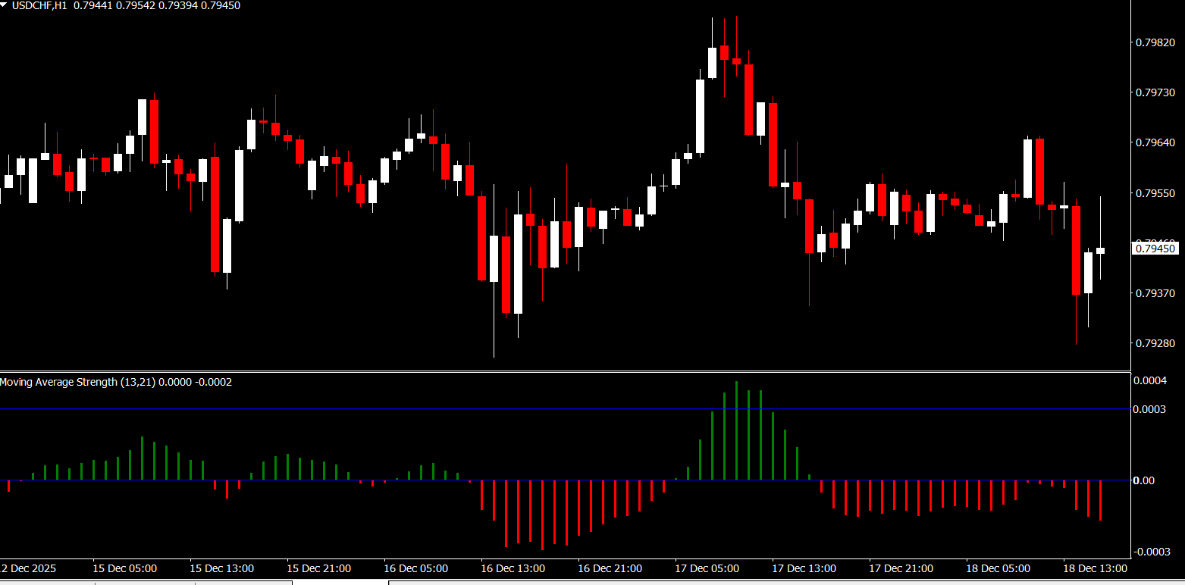This screenshot has width=1185, height=585.
Task: Click the 0.79280 price axis label
Action: pyautogui.click(x=1155, y=343)
